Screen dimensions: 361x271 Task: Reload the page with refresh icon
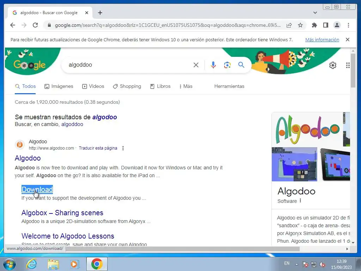35,25
